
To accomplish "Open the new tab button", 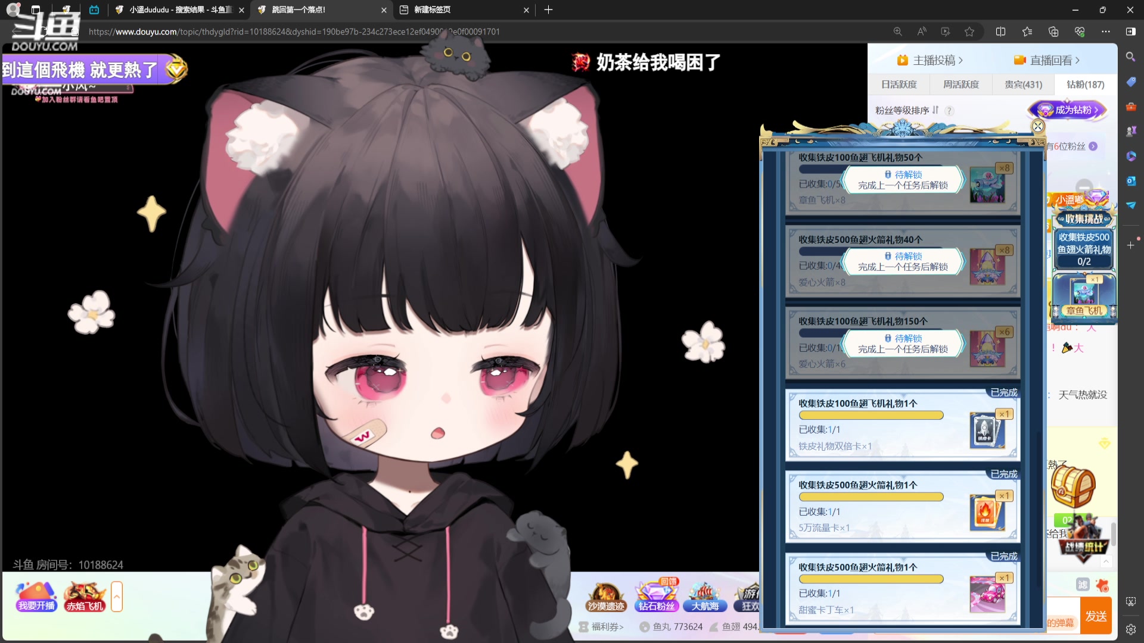I will 548,10.
